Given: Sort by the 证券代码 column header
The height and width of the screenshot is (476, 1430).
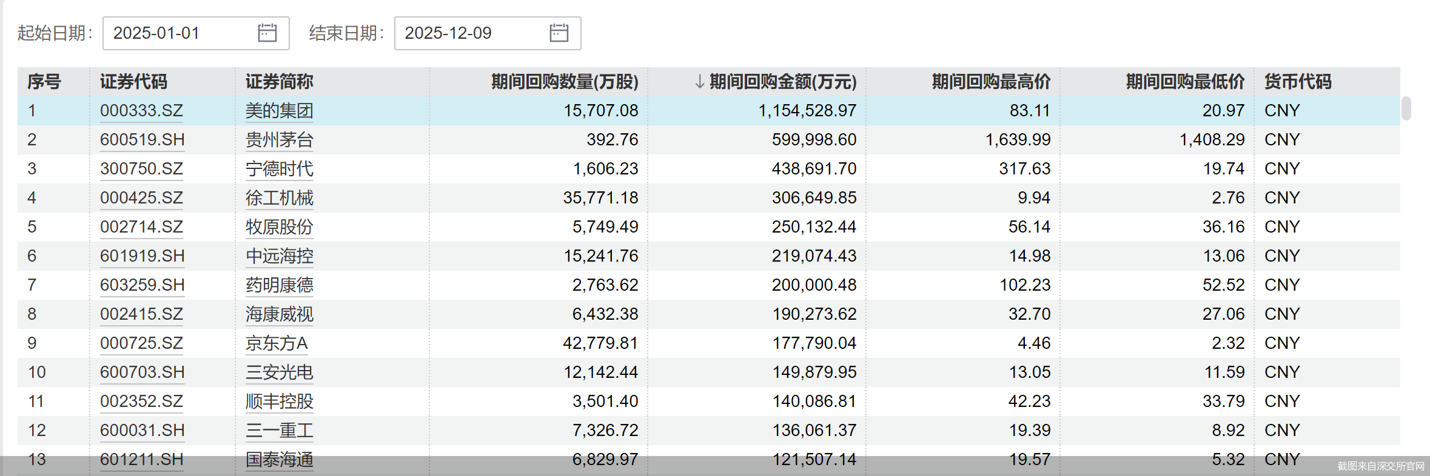Looking at the screenshot, I should (132, 81).
